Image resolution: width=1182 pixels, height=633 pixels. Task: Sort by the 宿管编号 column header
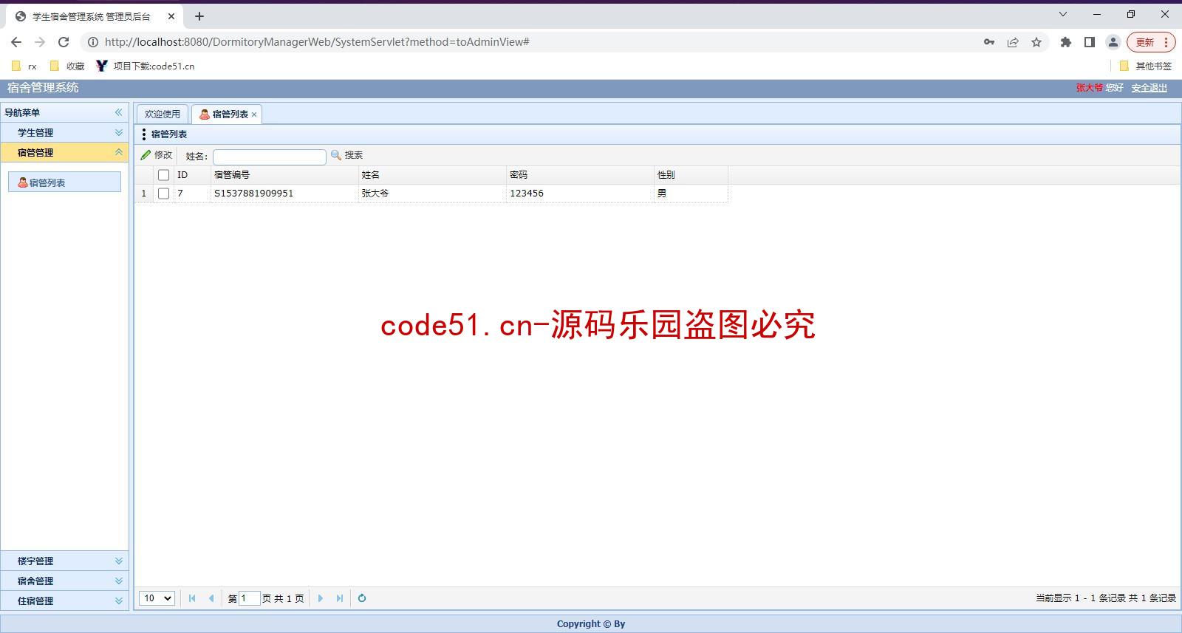284,175
